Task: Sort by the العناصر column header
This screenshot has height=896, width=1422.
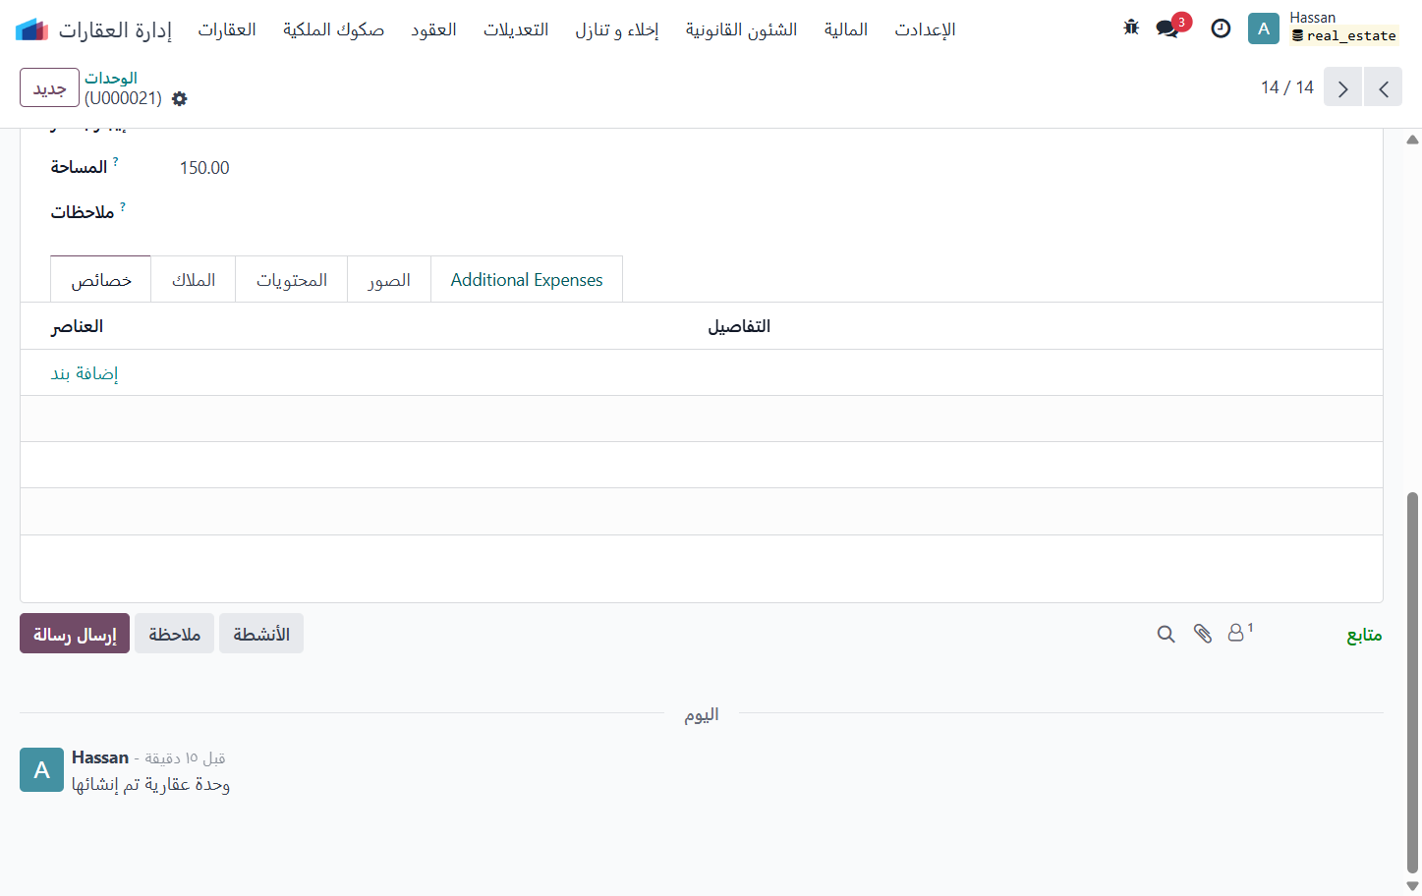Action: 77,326
